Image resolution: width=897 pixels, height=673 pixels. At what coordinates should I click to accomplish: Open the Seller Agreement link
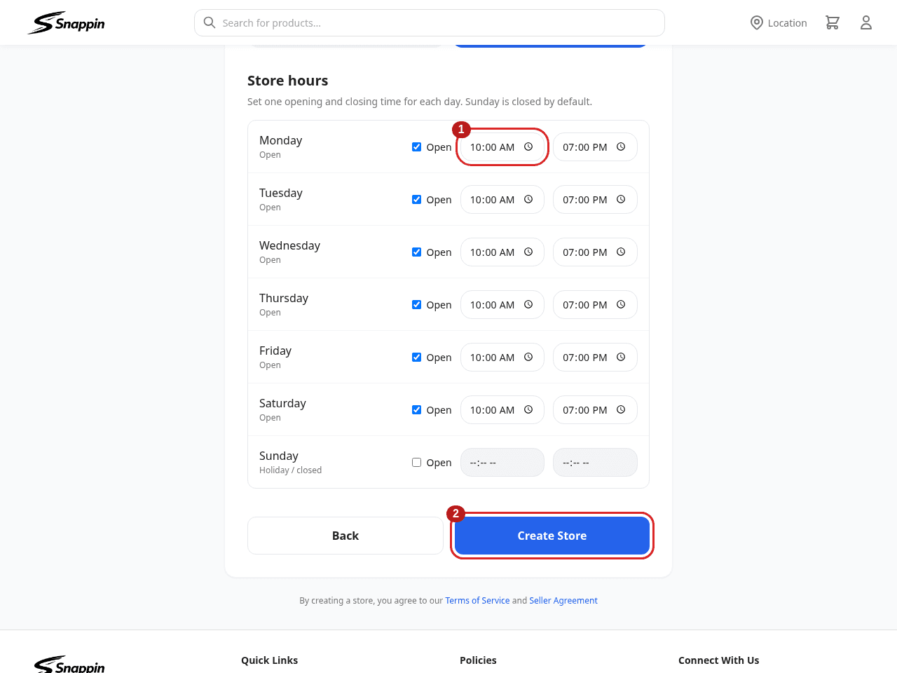coord(563,601)
